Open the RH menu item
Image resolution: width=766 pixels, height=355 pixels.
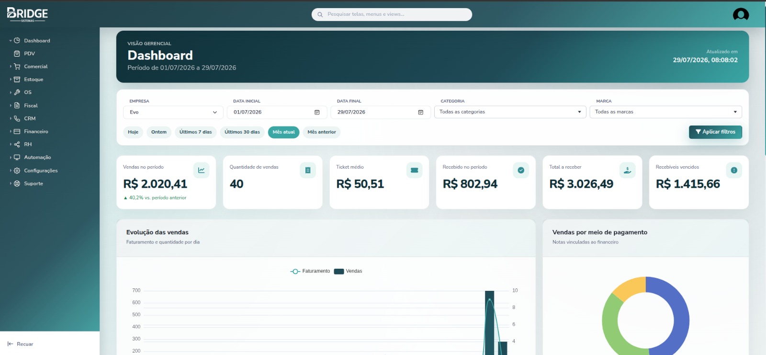[28, 144]
